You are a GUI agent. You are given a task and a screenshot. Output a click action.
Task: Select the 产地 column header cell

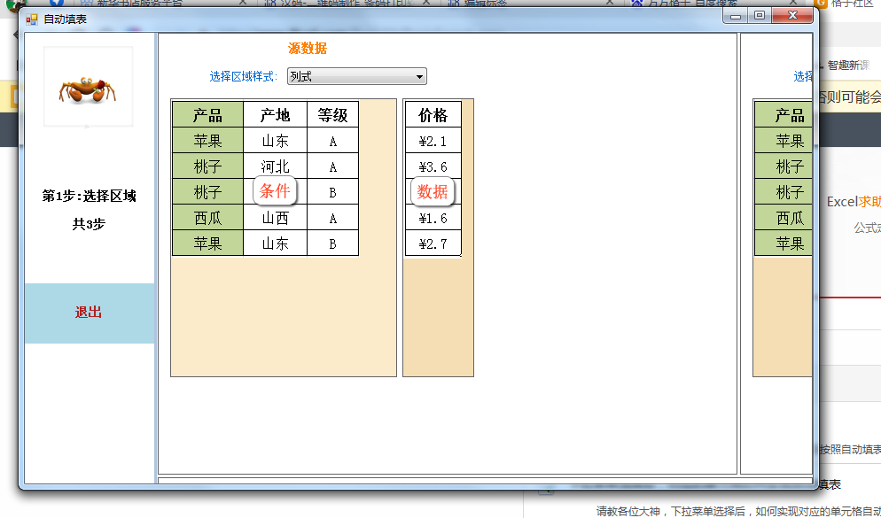pos(275,115)
